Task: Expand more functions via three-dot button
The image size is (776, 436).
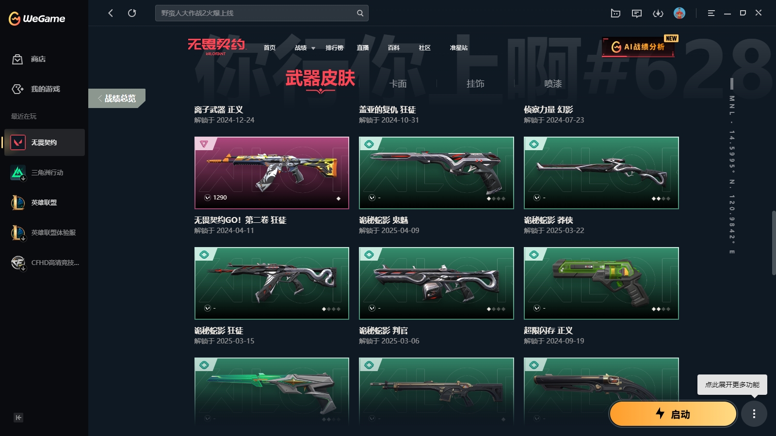Action: point(754,414)
